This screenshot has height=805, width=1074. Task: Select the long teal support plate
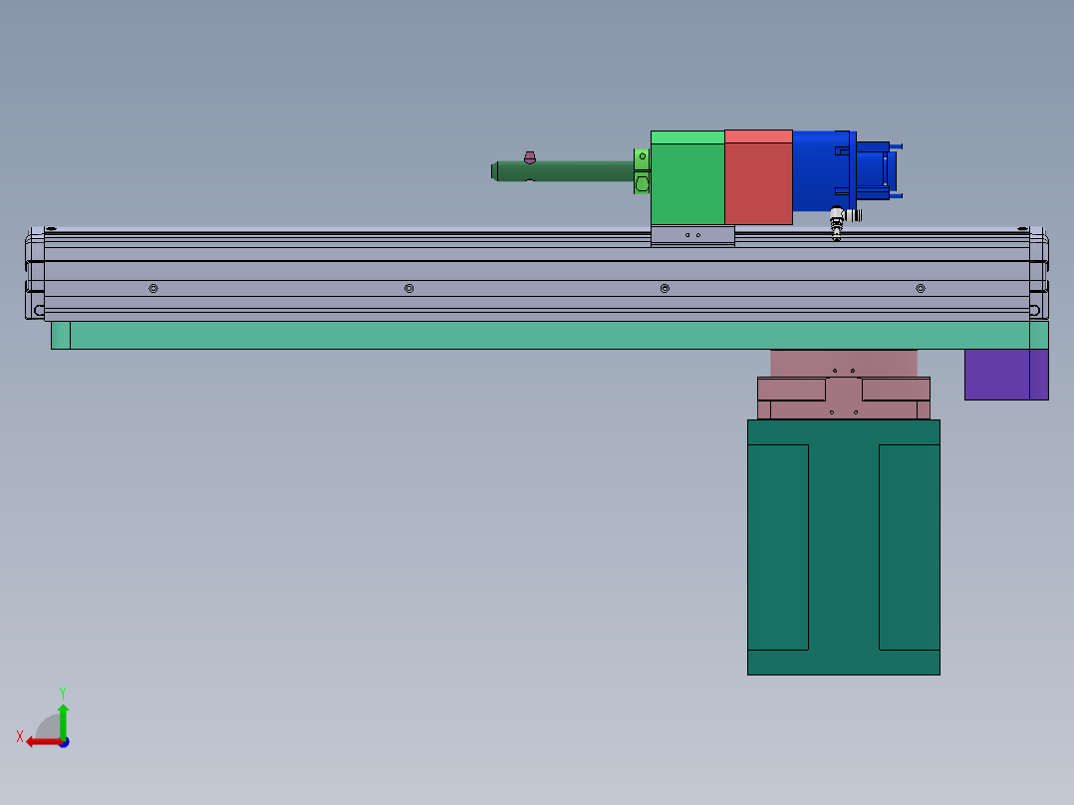[550, 336]
